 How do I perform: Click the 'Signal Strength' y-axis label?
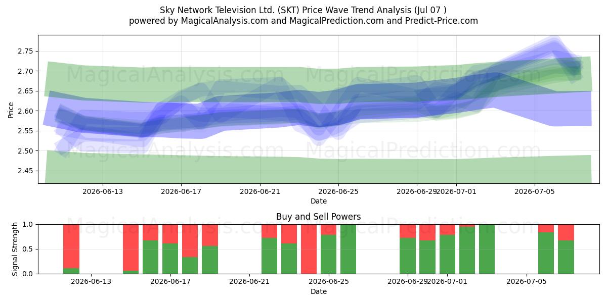(x=15, y=249)
